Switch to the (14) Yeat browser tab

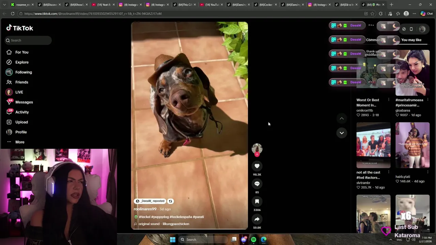click(x=104, y=4)
